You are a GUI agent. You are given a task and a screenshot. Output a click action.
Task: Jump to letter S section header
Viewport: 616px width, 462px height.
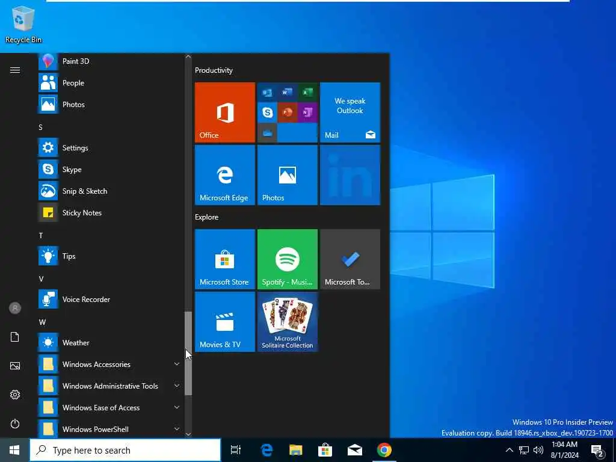40,127
